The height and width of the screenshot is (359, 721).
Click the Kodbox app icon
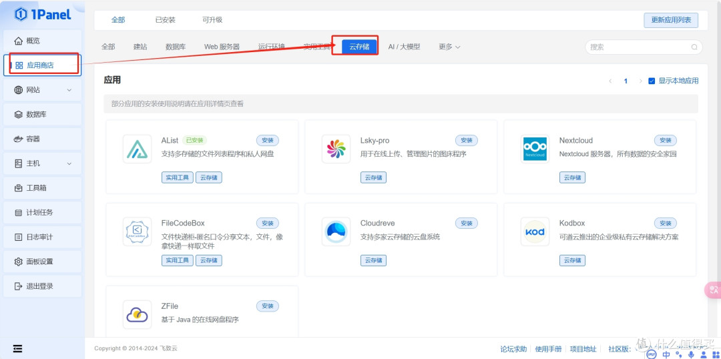pyautogui.click(x=535, y=232)
